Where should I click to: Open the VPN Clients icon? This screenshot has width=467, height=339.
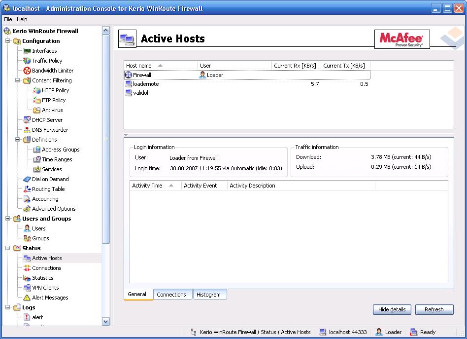[27, 288]
